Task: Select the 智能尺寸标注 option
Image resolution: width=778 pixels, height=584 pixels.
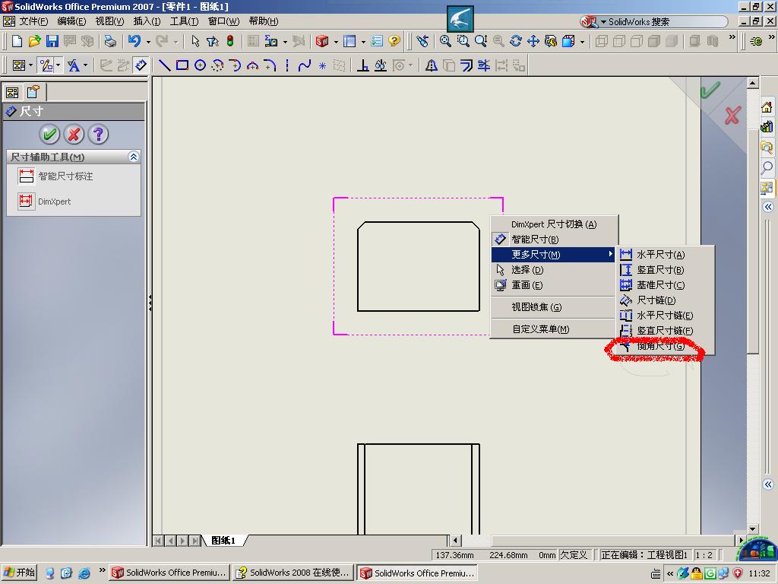Action: [x=55, y=176]
